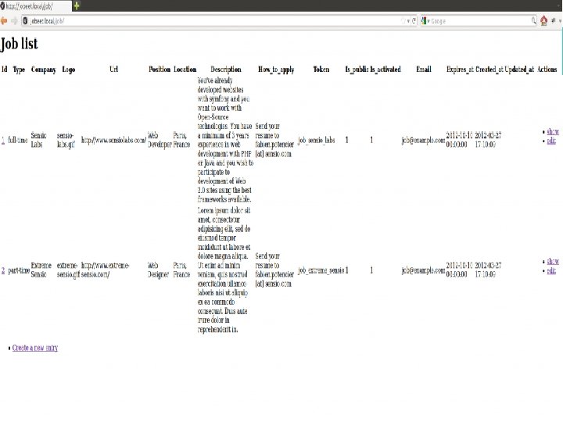Click the job@example.com email in Extreme Sensio row

pos(423,270)
